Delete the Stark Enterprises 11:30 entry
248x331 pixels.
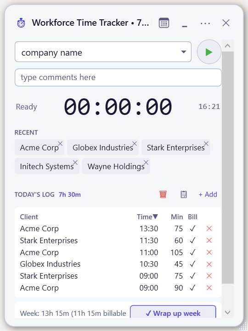point(209,240)
